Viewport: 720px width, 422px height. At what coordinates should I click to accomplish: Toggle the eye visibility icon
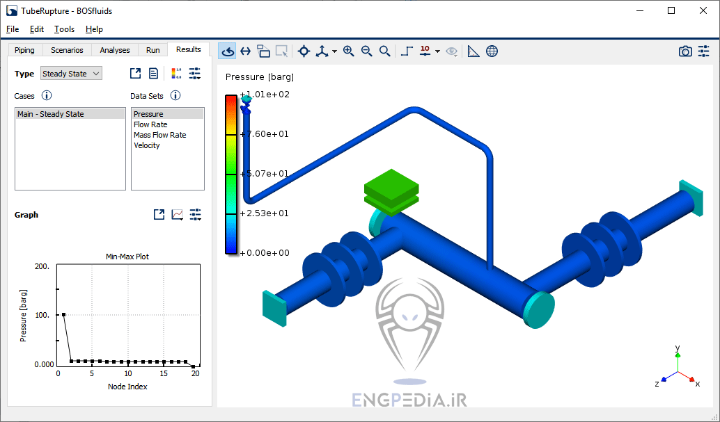coord(452,51)
